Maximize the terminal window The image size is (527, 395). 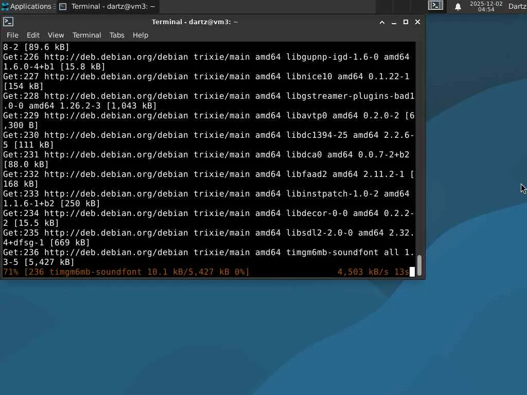pyautogui.click(x=406, y=22)
